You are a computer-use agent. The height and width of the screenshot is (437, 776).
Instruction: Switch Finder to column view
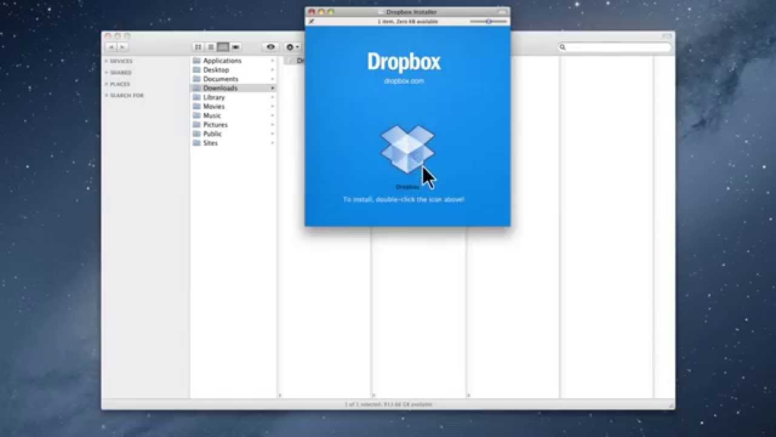(x=223, y=47)
